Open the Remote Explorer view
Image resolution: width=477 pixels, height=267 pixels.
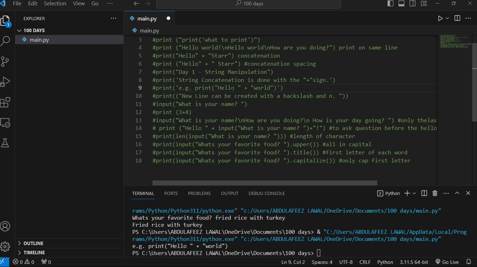click(5, 123)
